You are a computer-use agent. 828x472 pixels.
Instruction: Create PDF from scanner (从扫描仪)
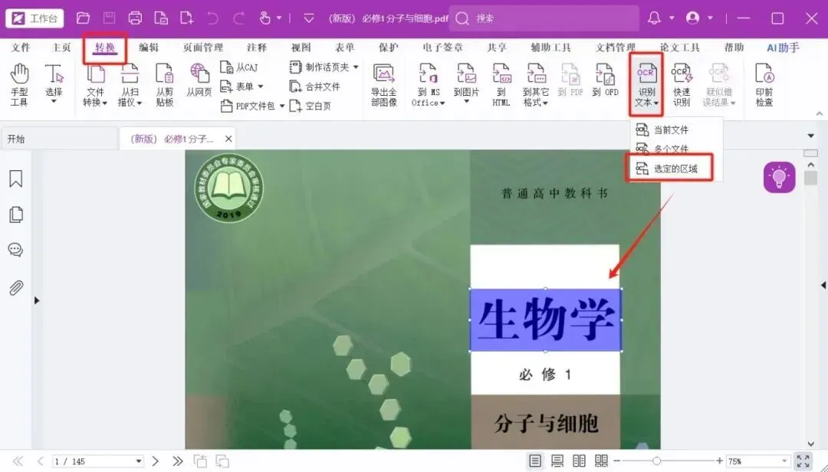[130, 85]
